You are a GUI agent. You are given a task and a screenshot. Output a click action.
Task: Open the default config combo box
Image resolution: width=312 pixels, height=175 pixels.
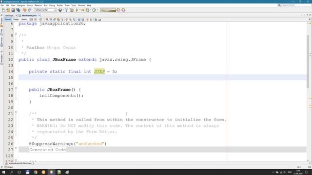point(45,10)
